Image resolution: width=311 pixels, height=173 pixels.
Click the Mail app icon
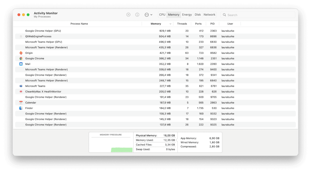21,64
